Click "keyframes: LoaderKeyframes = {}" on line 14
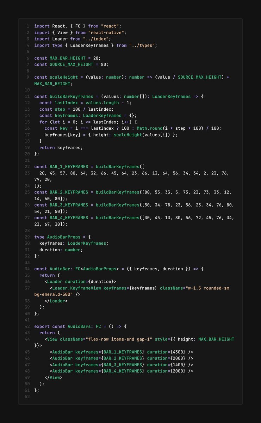Screen dimensions: 261x423 click(x=95, y=115)
